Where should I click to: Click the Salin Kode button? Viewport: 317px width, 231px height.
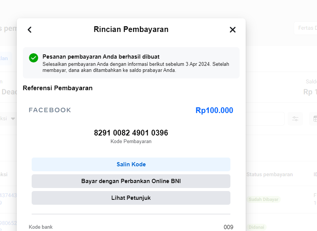131,164
